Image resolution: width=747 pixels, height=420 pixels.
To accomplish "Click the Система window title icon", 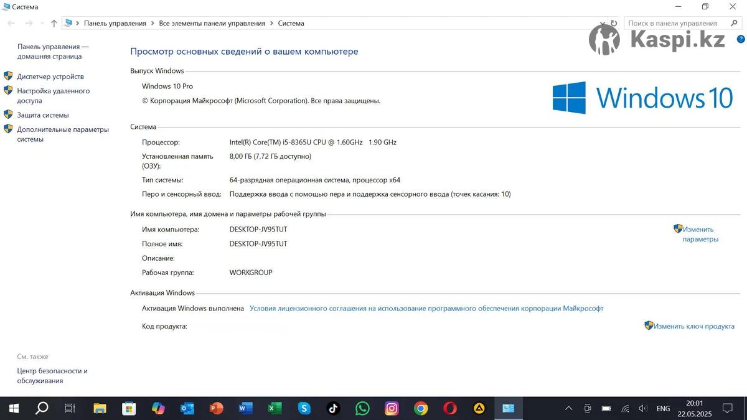I will [x=7, y=7].
